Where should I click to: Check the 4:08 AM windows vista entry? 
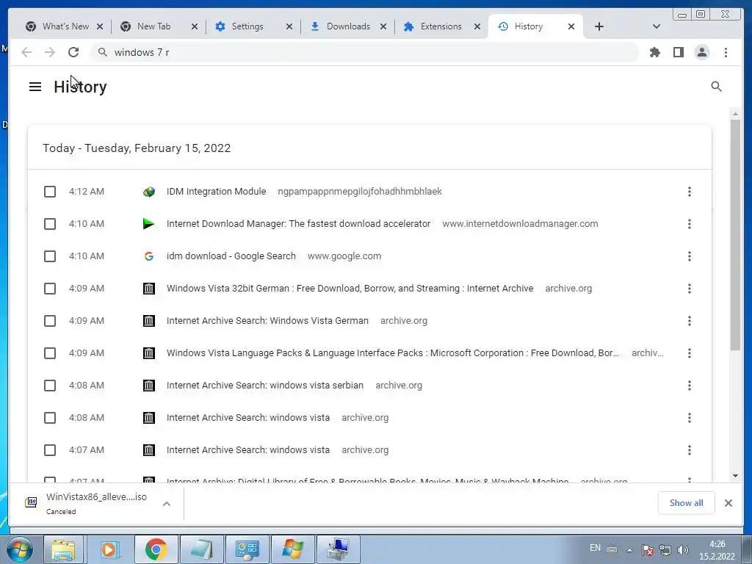click(50, 418)
